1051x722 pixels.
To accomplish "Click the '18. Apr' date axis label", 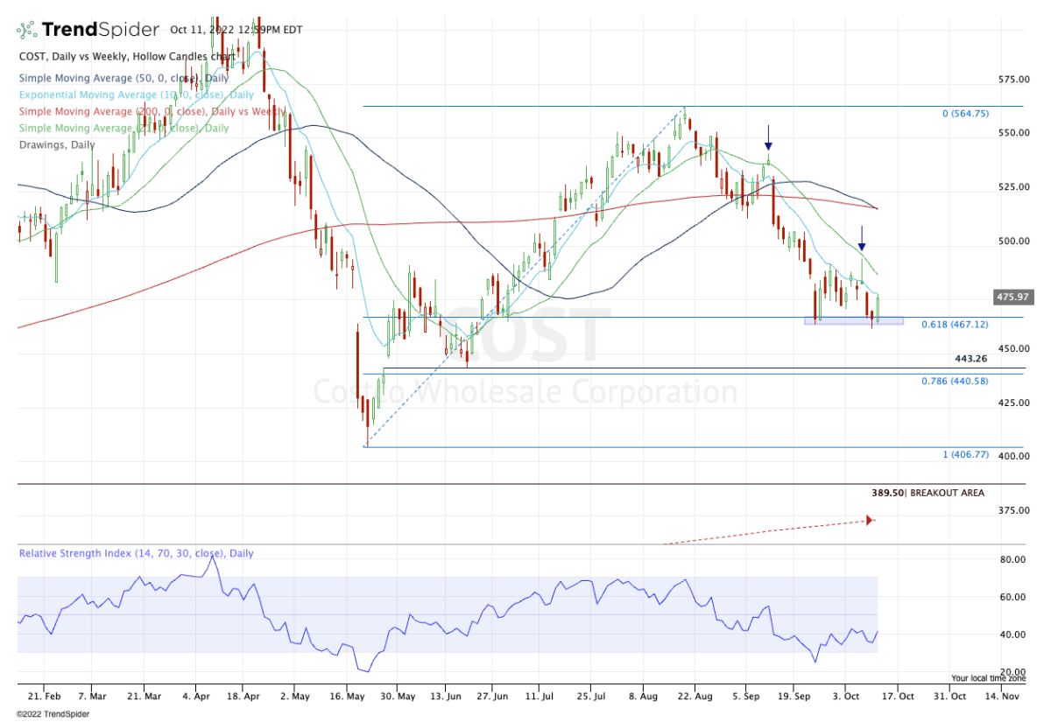I will [245, 696].
